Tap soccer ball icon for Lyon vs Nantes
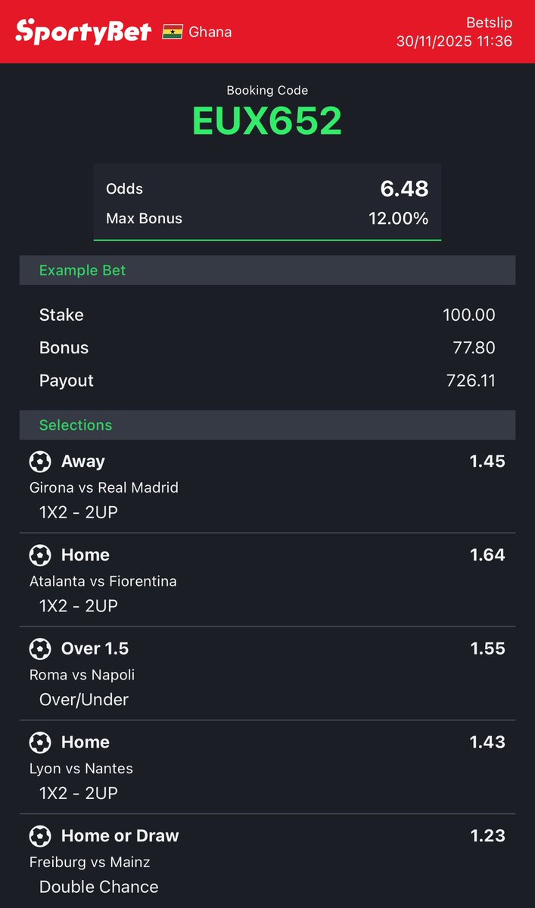Viewport: 535px width, 908px height. click(x=40, y=742)
